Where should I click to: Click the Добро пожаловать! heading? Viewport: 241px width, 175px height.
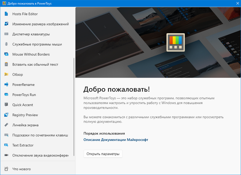tap(116, 89)
